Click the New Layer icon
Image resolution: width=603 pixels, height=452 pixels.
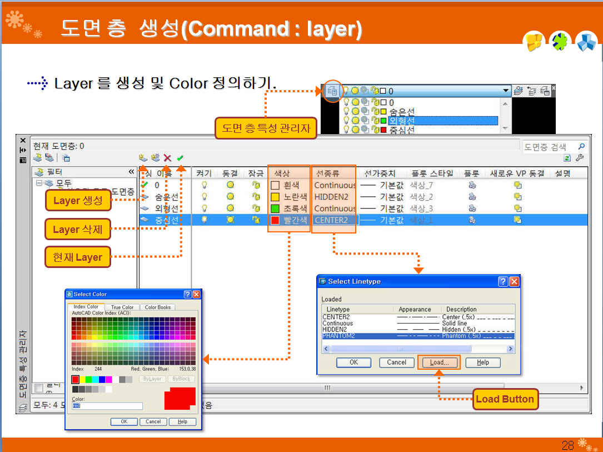click(x=143, y=158)
